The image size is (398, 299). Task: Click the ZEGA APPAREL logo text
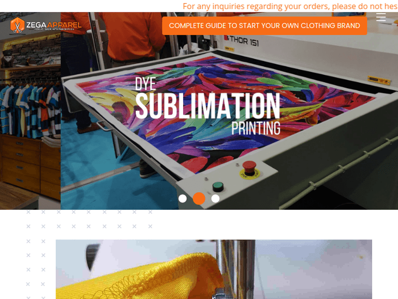tap(54, 25)
